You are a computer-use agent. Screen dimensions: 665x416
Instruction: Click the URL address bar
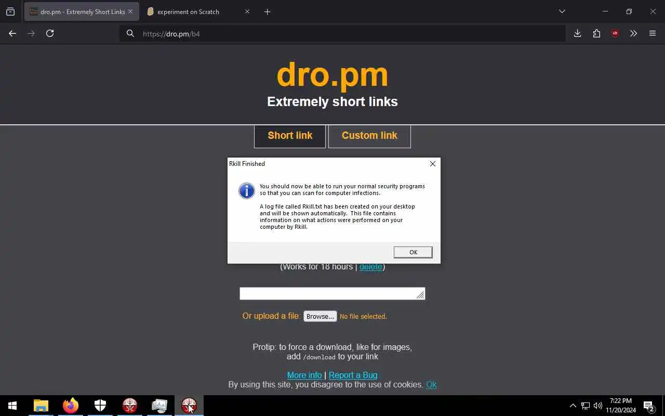coord(343,33)
